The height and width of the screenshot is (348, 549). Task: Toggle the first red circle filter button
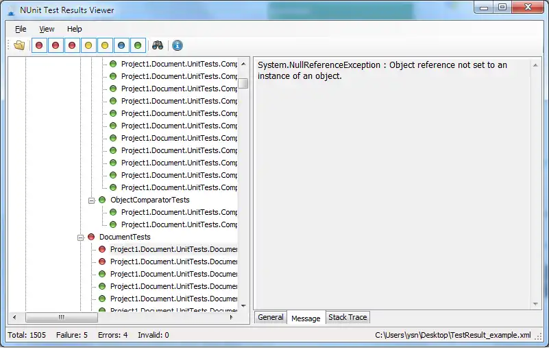tap(39, 45)
